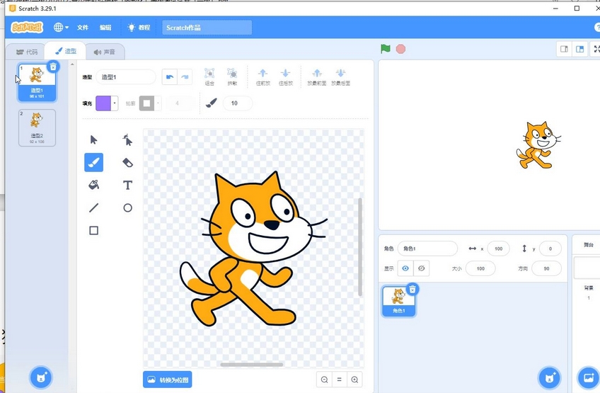The height and width of the screenshot is (393, 600).
Task: Select the Eraser tool
Action: (x=127, y=162)
